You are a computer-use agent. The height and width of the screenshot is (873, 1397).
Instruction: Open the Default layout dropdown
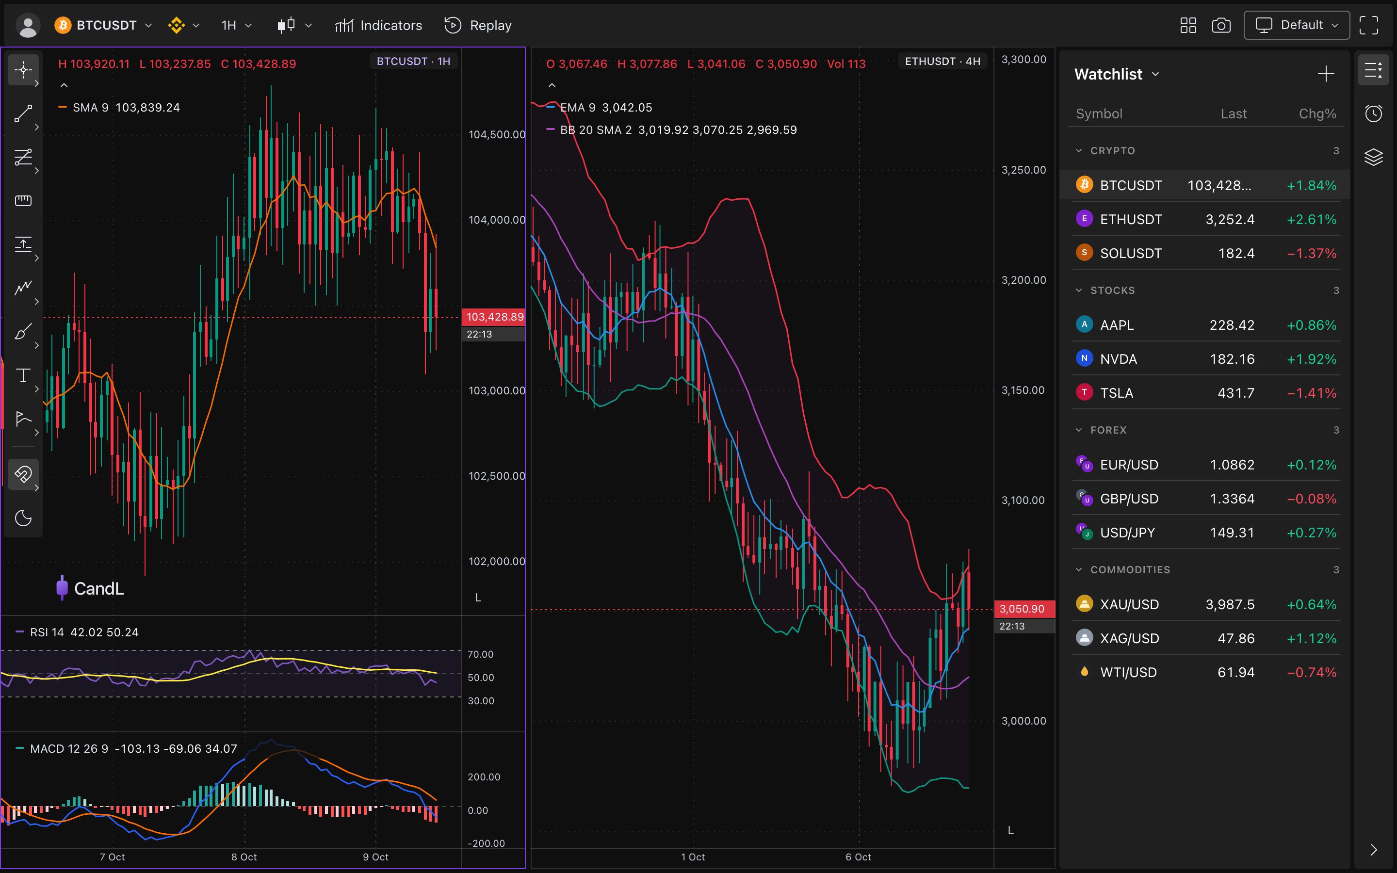pyautogui.click(x=1297, y=25)
